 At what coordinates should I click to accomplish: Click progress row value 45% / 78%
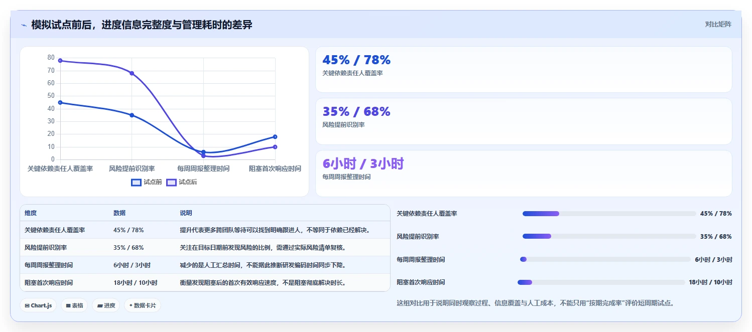click(716, 214)
